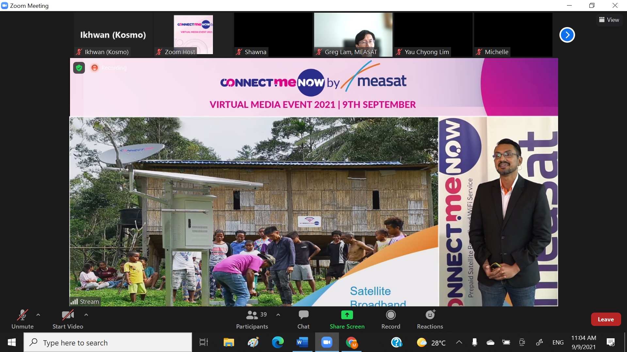This screenshot has height=352, width=627.
Task: Click the pen workspace tray icon
Action: coord(539,343)
